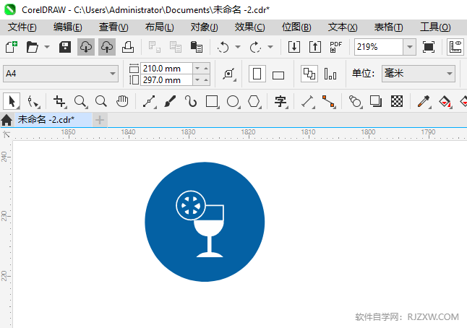Select the Zoom magnifier tool

click(81, 101)
